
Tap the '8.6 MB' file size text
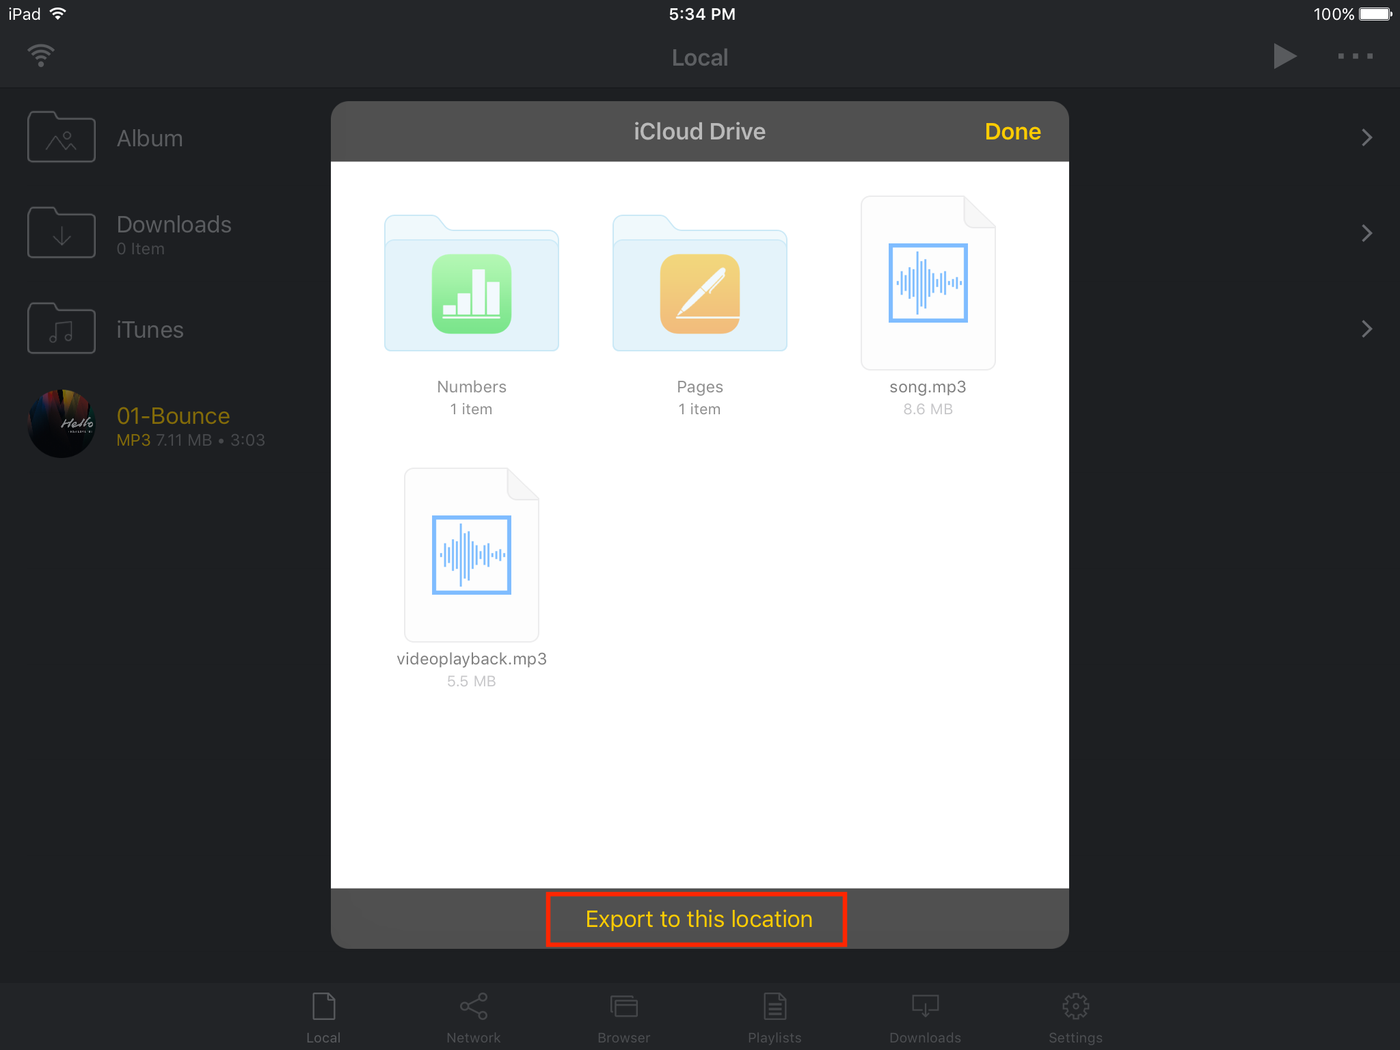pos(928,409)
